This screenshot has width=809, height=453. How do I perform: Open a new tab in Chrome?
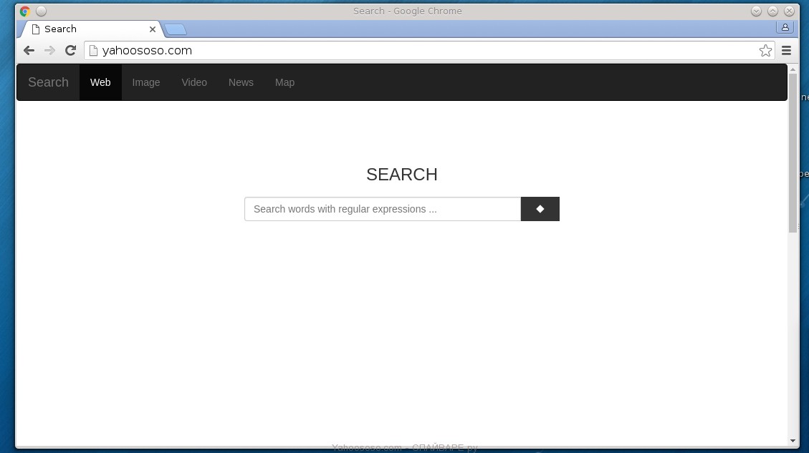176,29
